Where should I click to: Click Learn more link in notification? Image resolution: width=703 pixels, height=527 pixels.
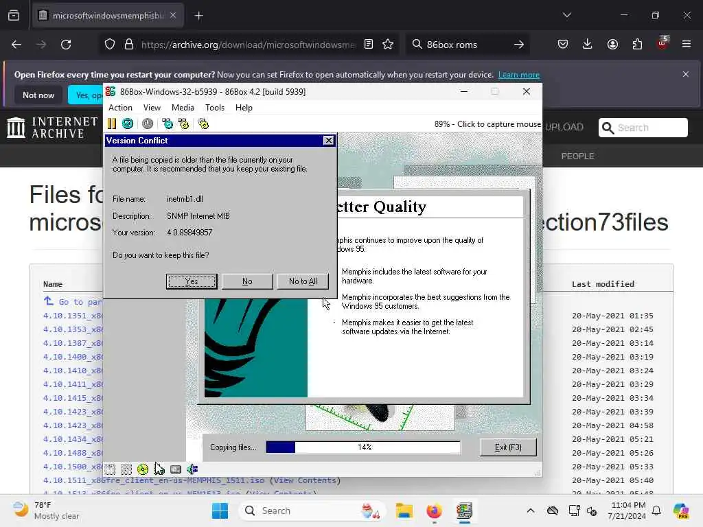519,75
